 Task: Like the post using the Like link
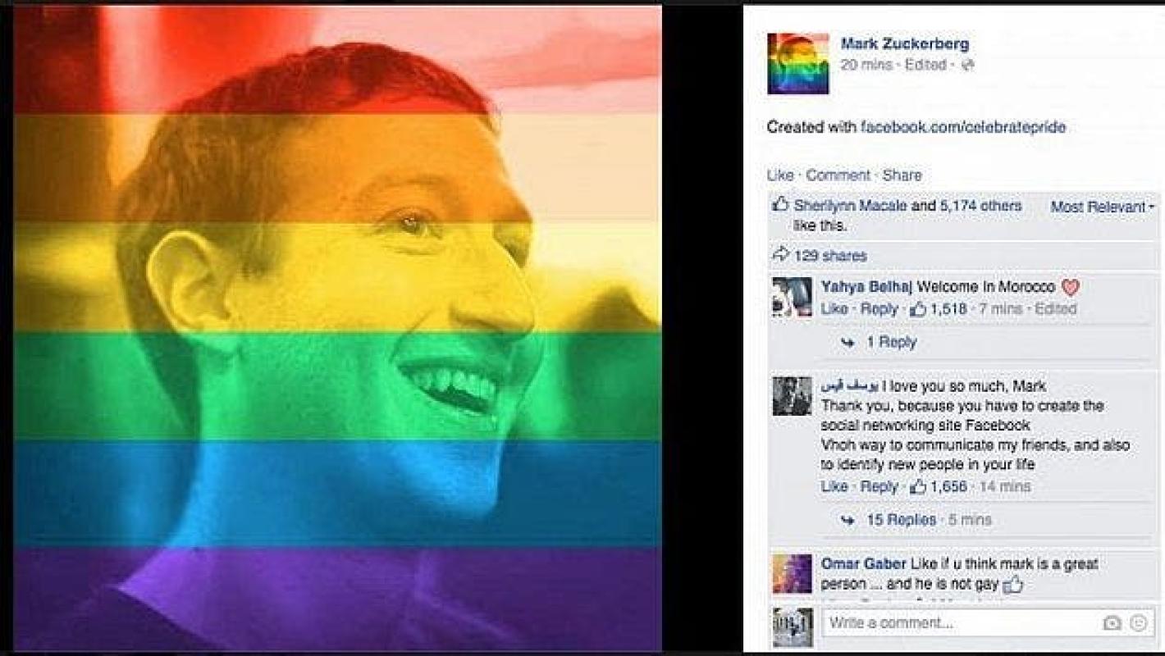780,175
